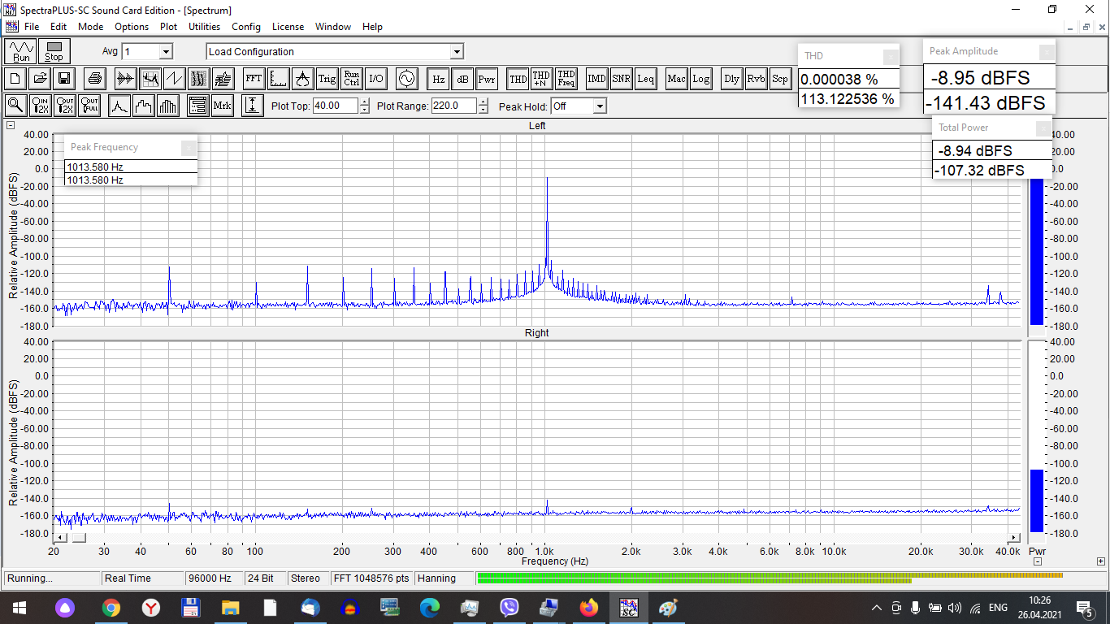Image resolution: width=1110 pixels, height=624 pixels.
Task: Click inside the Plot Range input field
Action: coord(452,106)
